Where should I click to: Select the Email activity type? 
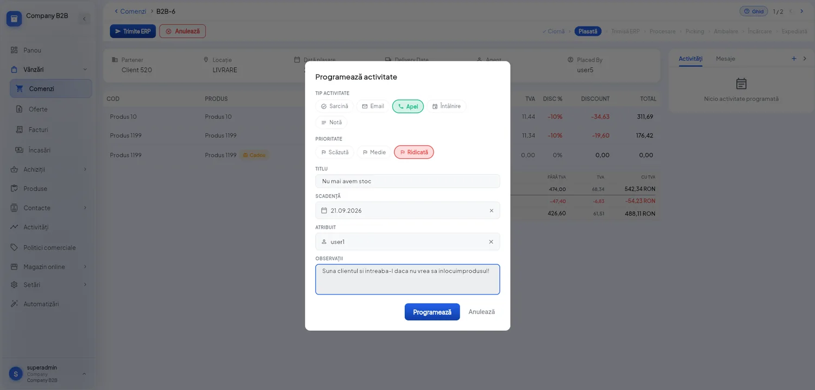[373, 106]
